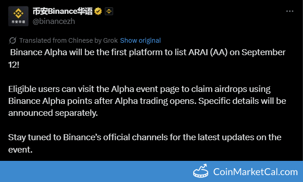Click the CoinMarketCal coin chart logo icon
This screenshot has height=182, width=303.
pos(201,171)
